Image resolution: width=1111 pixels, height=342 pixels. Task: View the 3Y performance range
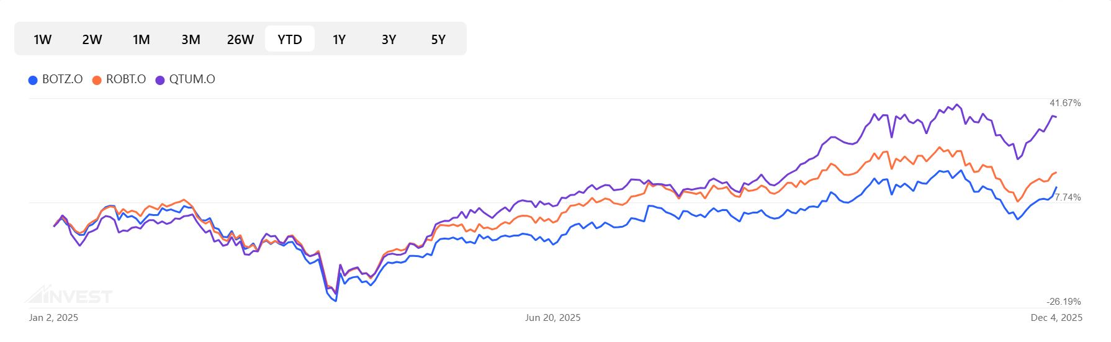tap(389, 39)
